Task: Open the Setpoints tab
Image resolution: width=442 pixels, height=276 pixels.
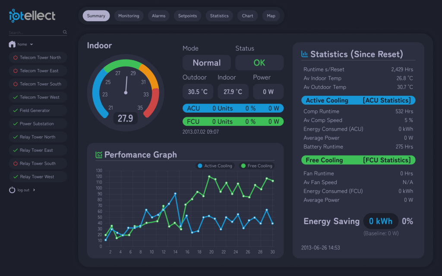Action: click(187, 16)
